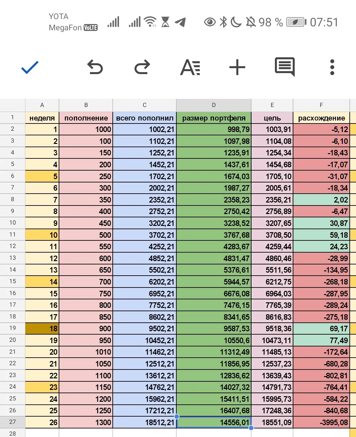Open the text formatting options
This screenshot has height=437, width=356.
tap(190, 67)
